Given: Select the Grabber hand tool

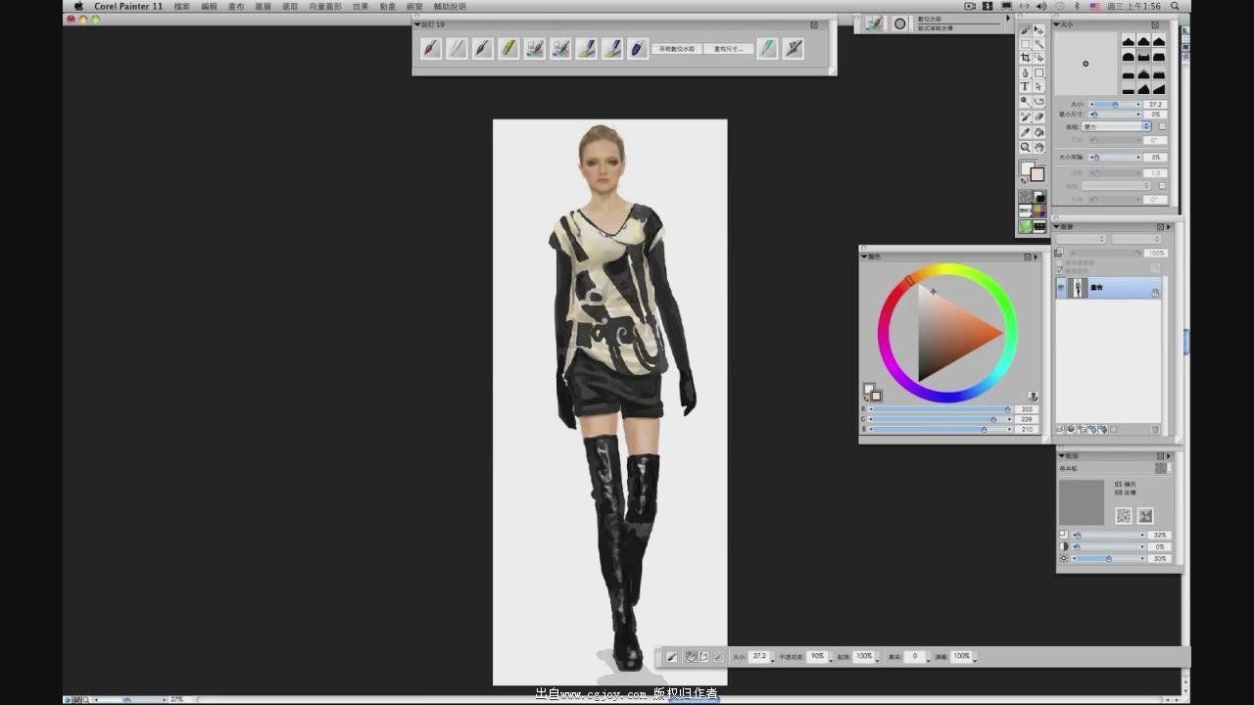Looking at the screenshot, I should click(x=1039, y=147).
